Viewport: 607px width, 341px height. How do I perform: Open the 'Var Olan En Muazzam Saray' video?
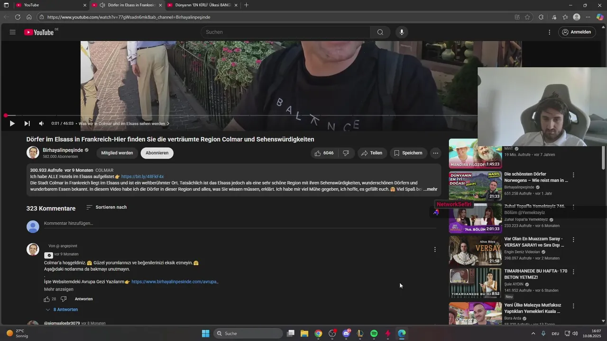533,242
